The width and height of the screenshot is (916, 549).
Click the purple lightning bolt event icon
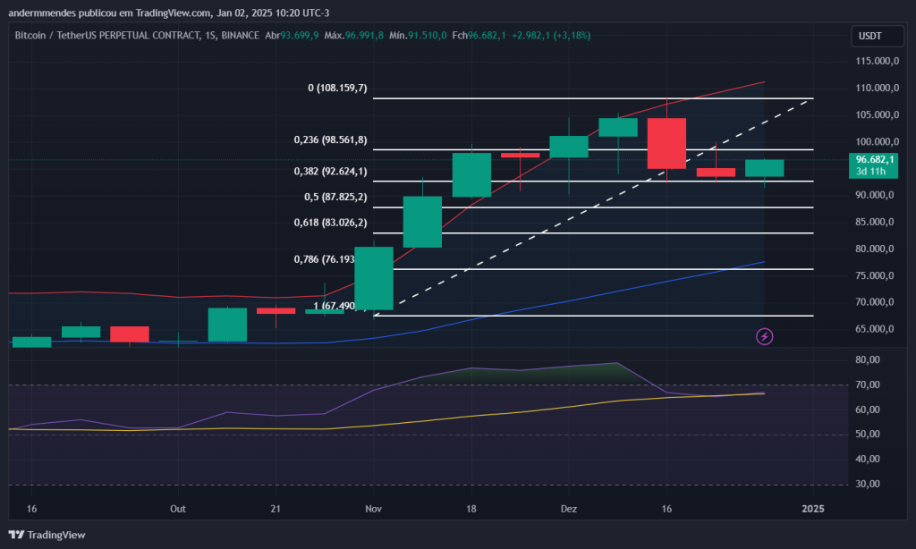pyautogui.click(x=764, y=336)
